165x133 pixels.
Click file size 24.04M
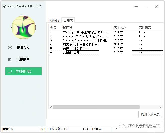[118, 48]
